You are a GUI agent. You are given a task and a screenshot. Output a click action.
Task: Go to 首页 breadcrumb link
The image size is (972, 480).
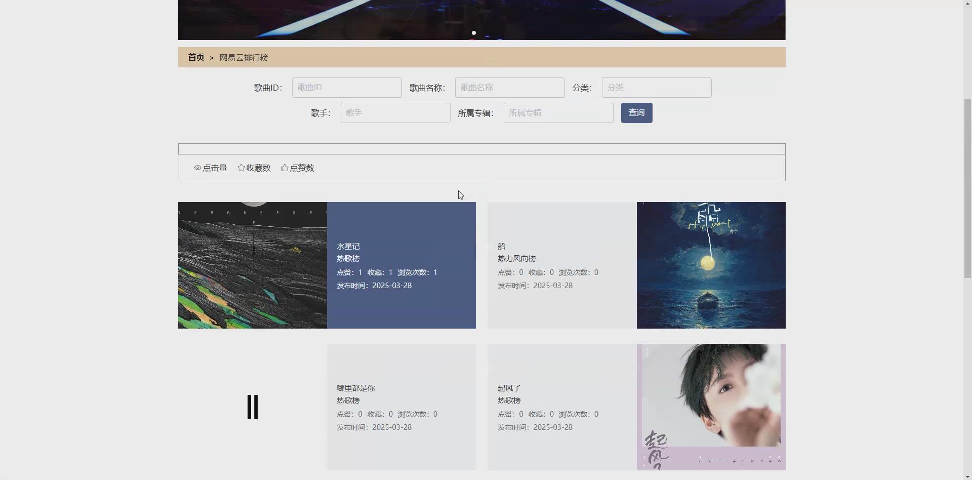(x=196, y=57)
